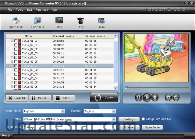Open the Effect tool
Image resolution: width=195 pixels, height=139 pixels.
coord(80,21)
